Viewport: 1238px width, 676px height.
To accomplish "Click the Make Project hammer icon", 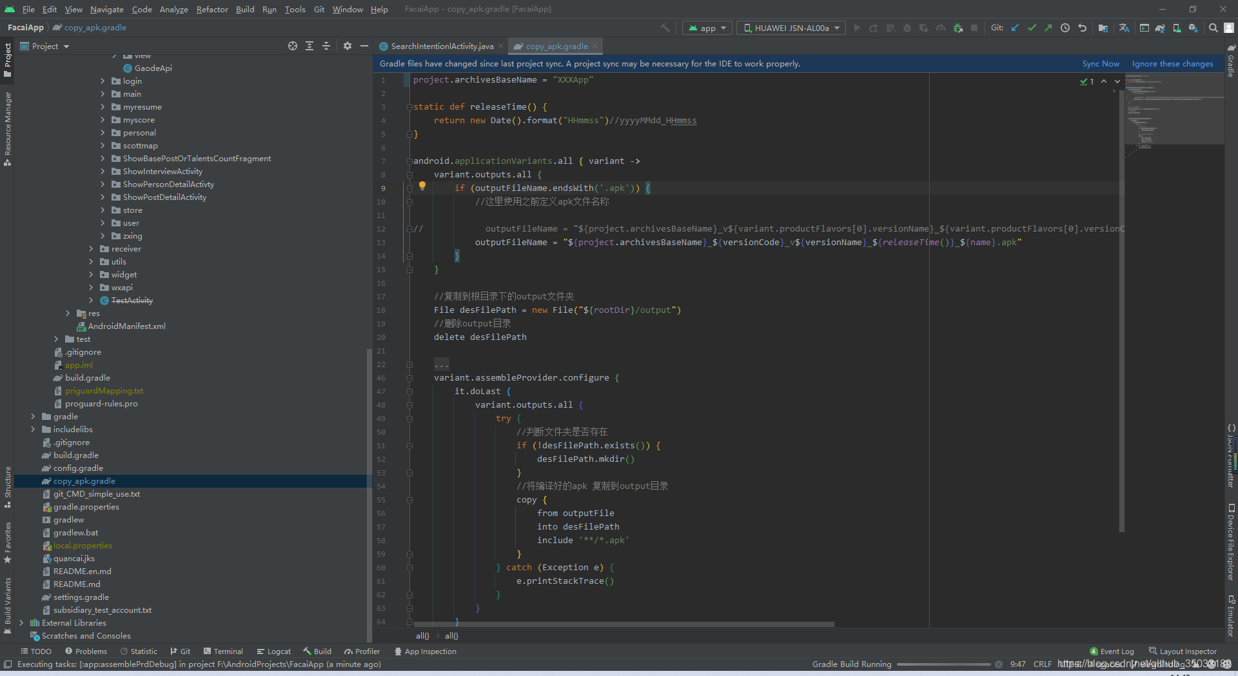I will click(x=665, y=28).
